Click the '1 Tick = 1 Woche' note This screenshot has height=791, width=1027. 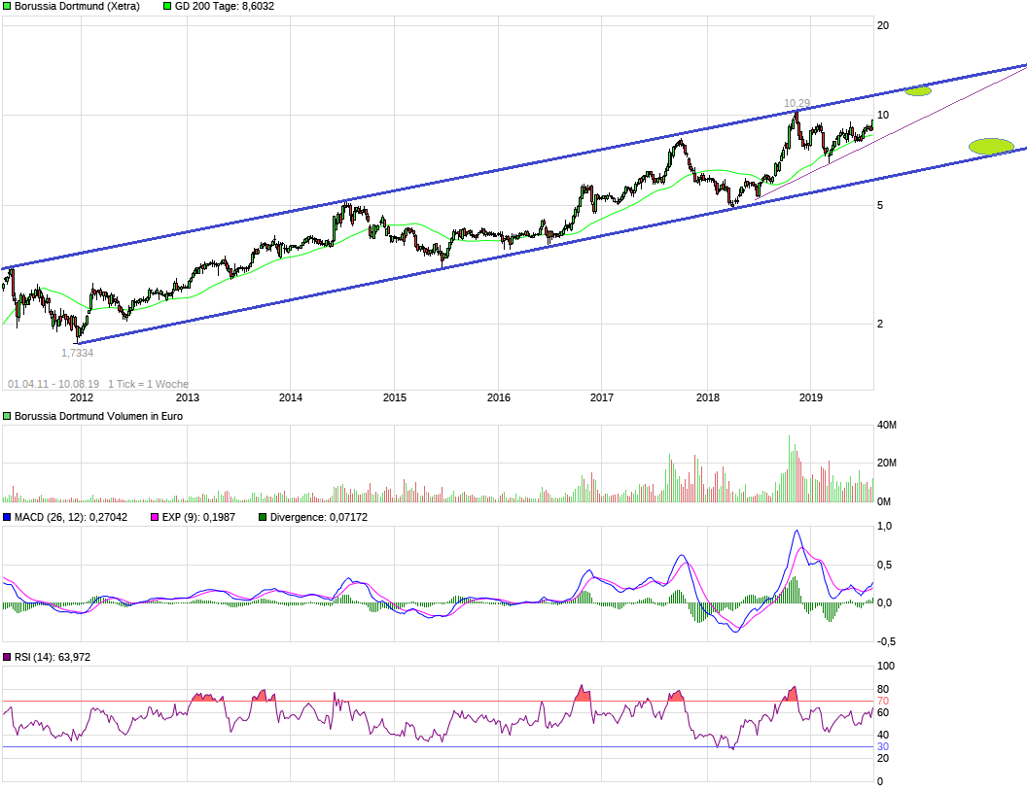tap(148, 384)
